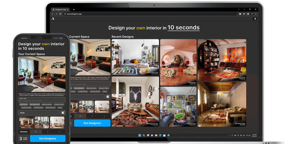
Task: Open the Lumberjack of the Past design
Action: coord(135,102)
